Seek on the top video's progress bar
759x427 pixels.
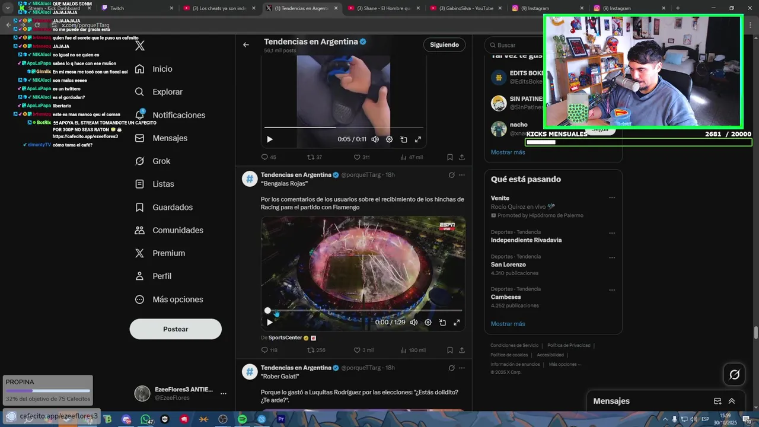[x=344, y=127]
